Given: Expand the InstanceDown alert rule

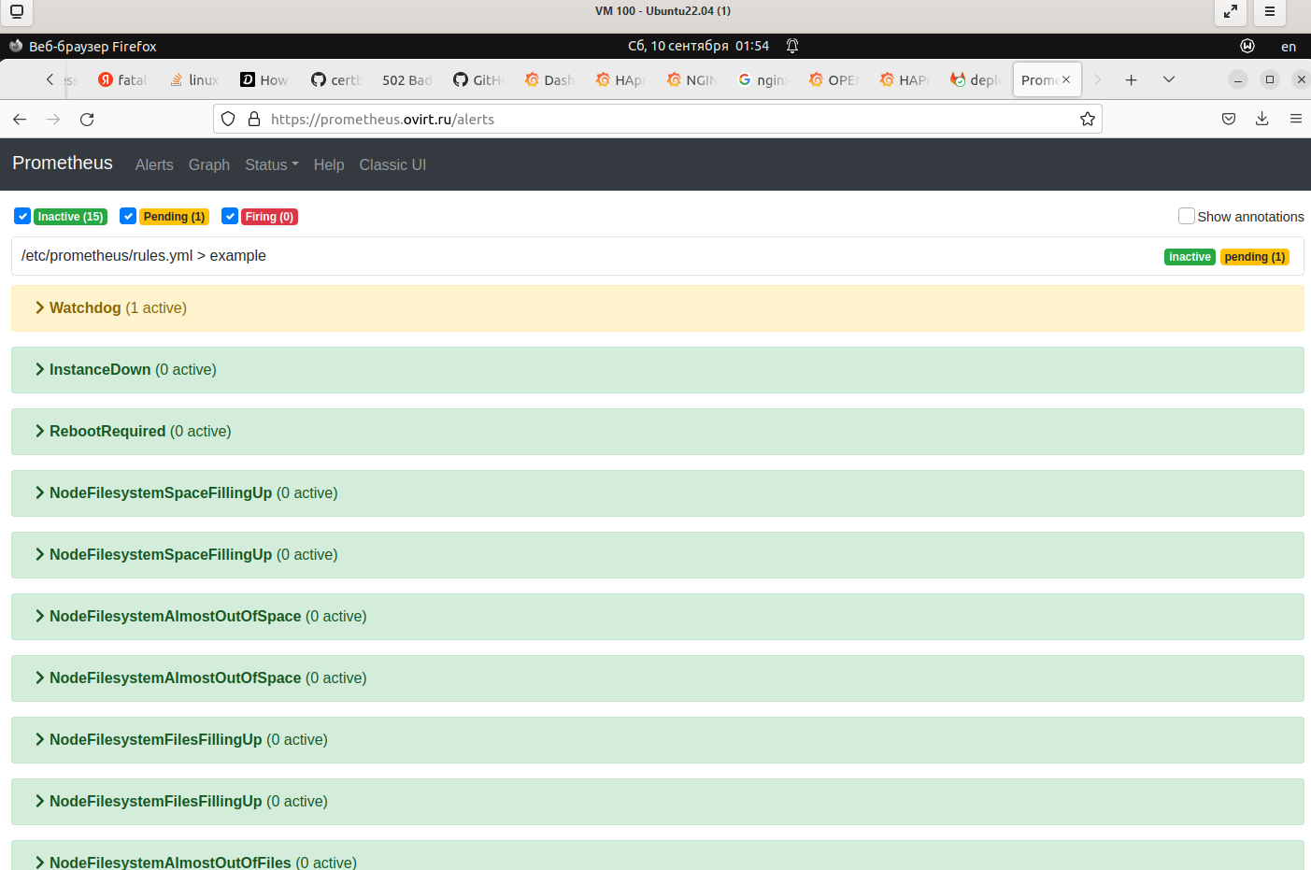Looking at the screenshot, I should pos(658,370).
